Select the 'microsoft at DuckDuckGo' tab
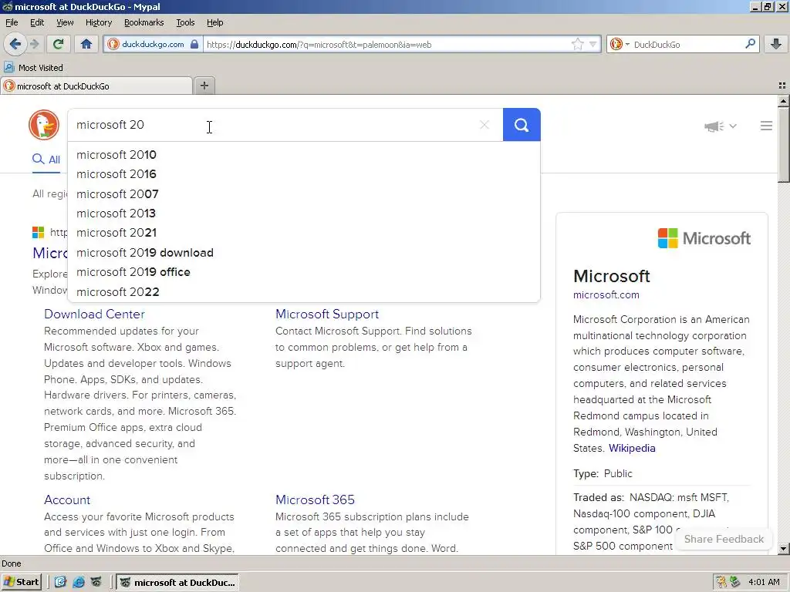Image resolution: width=790 pixels, height=592 pixels. point(96,86)
